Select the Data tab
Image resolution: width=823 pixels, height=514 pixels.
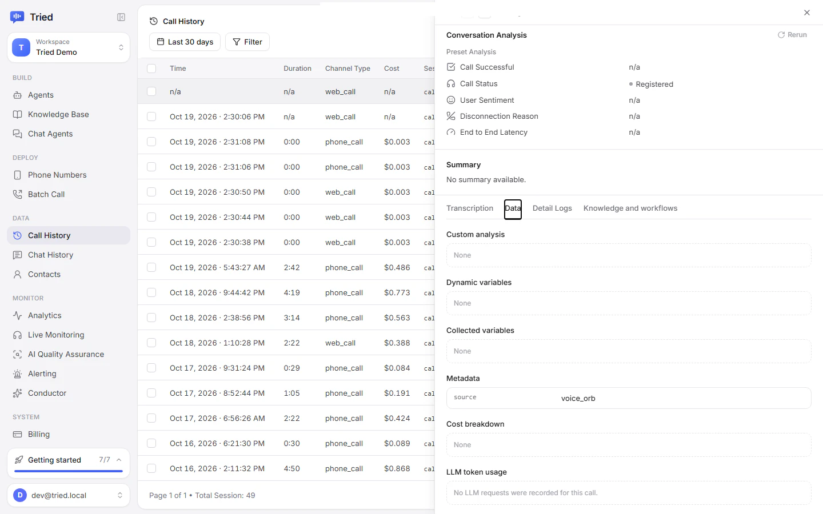(513, 208)
